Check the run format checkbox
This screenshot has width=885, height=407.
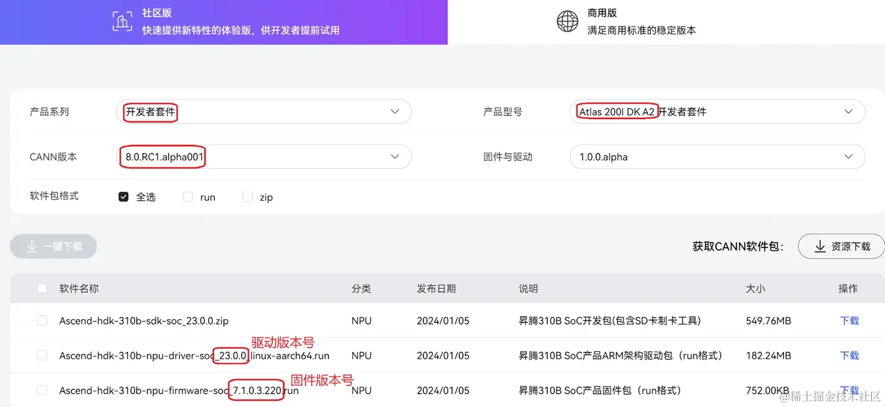[188, 197]
